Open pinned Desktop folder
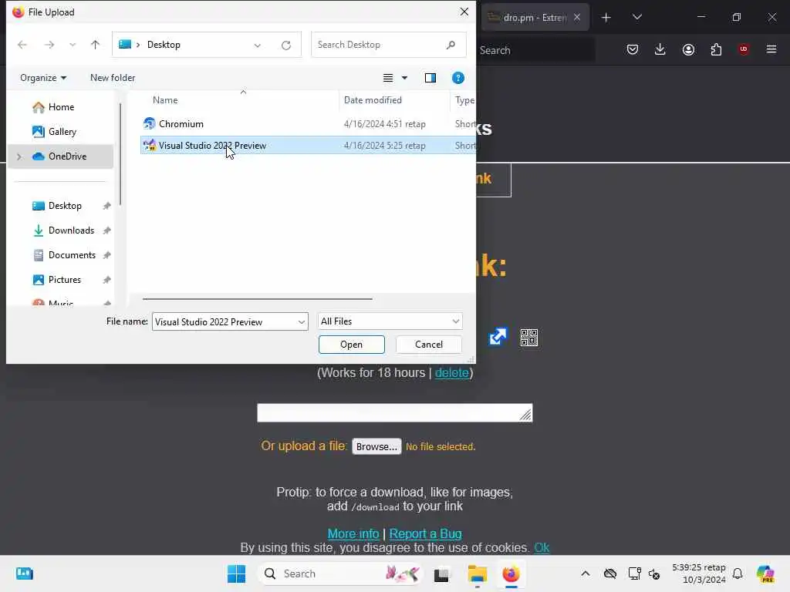Viewport: 790px width, 592px height. (65, 206)
